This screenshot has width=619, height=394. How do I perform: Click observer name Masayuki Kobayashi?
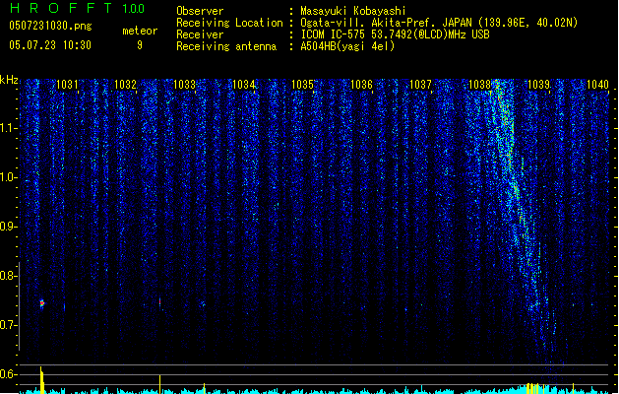point(352,11)
